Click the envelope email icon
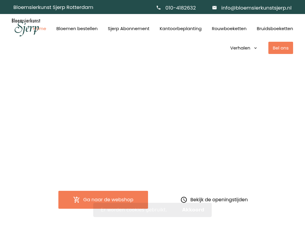Viewport: 305px width, 229px height. [x=214, y=8]
